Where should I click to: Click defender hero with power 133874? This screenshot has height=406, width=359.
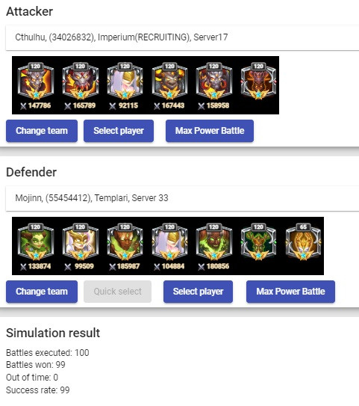point(36,242)
